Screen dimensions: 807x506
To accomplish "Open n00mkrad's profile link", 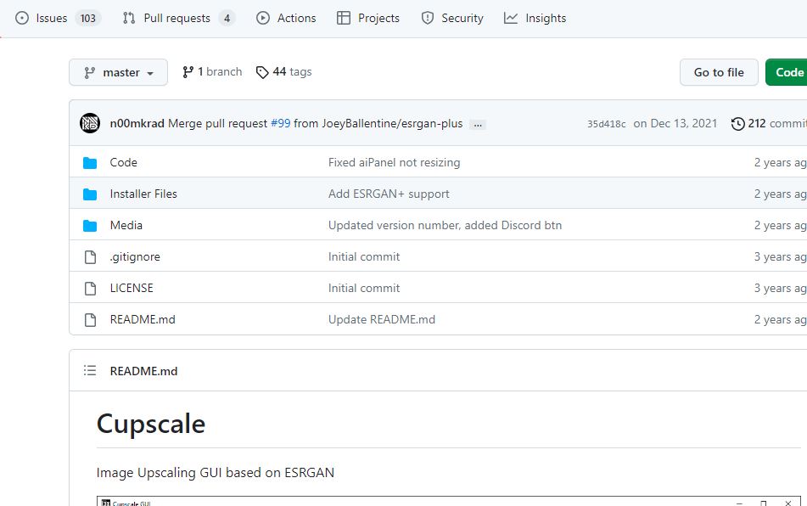I will (x=137, y=124).
